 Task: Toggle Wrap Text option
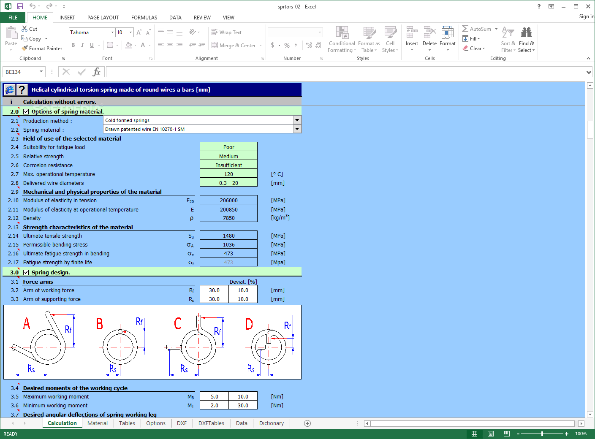click(226, 32)
